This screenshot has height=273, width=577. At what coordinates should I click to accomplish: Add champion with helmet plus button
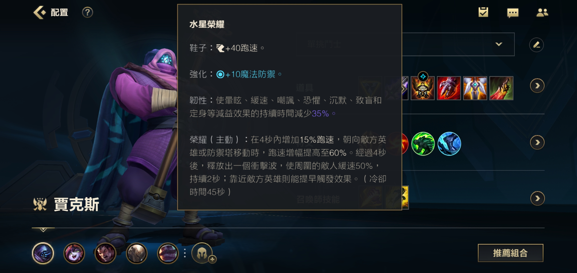coord(202,253)
